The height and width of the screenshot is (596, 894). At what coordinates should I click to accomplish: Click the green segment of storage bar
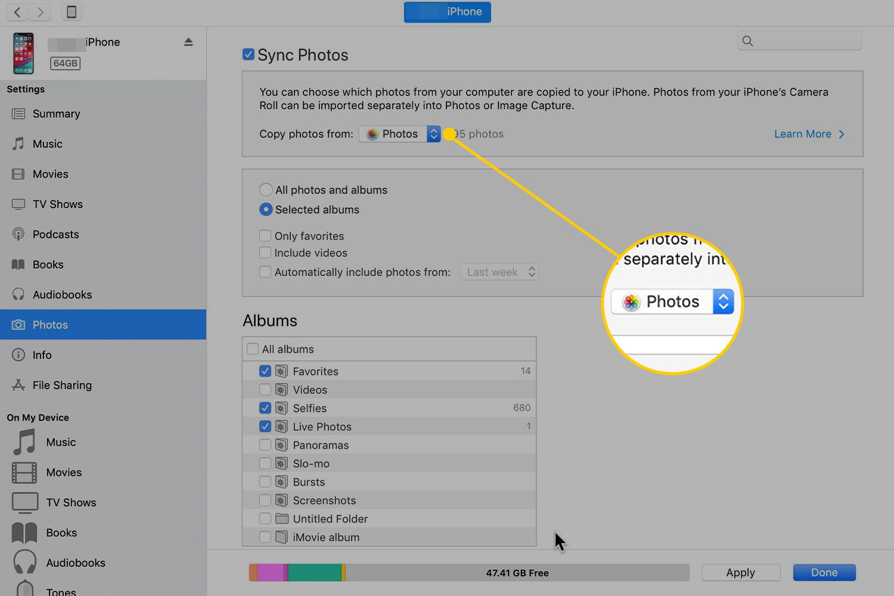coord(315,573)
